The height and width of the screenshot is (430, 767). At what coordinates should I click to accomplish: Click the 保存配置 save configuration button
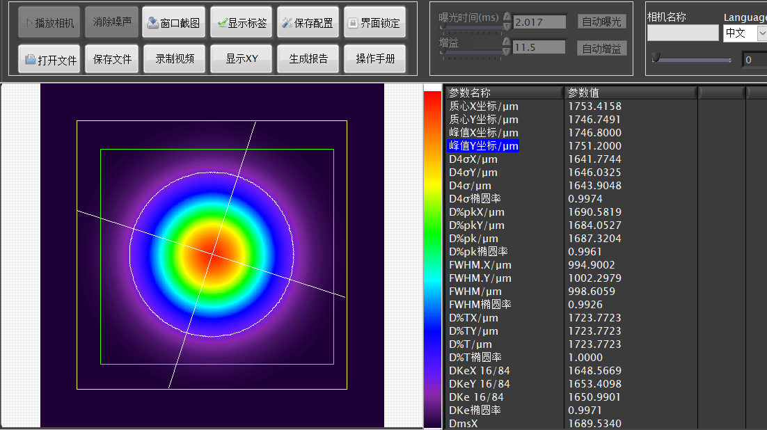coord(308,23)
